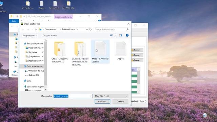This screenshot has width=217, height=122.
Task: Click the Back navigation arrow
Action: 23,29
